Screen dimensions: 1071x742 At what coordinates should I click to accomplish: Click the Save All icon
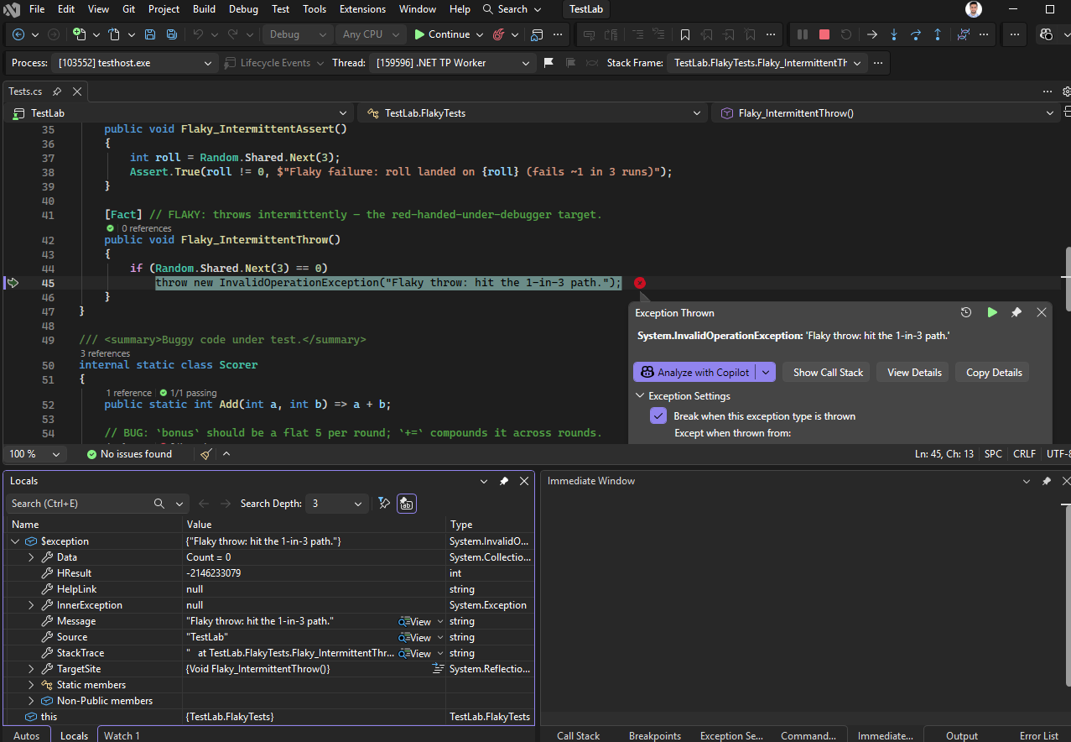click(x=171, y=34)
